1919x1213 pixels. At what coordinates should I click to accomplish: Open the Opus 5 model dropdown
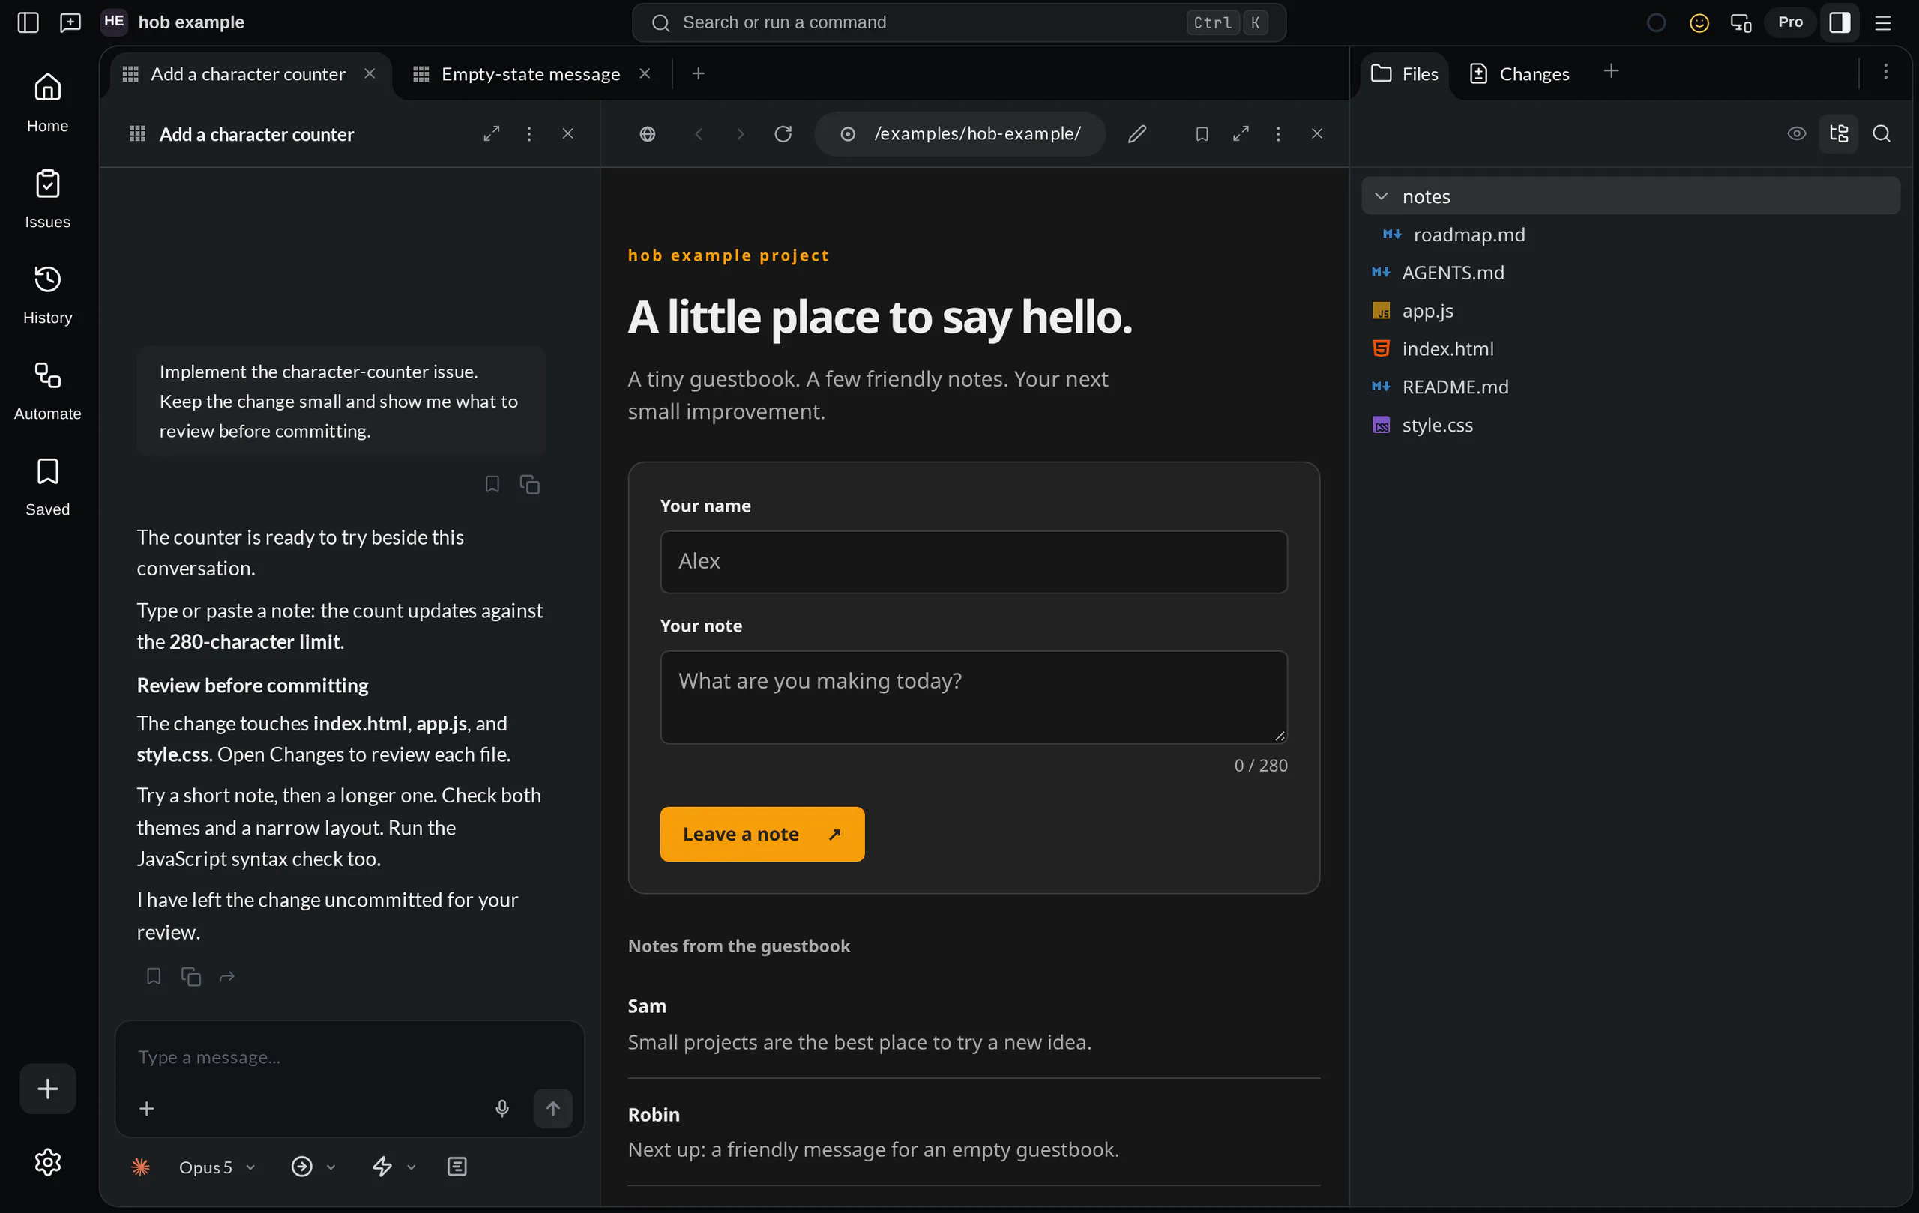tap(217, 1167)
